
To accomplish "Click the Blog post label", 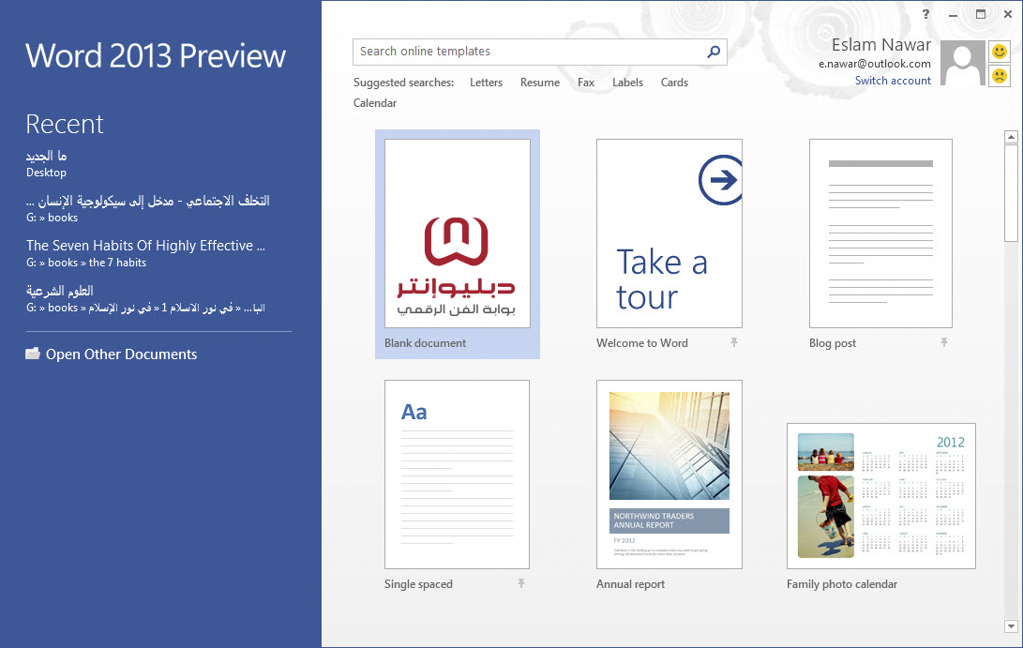I will (833, 343).
